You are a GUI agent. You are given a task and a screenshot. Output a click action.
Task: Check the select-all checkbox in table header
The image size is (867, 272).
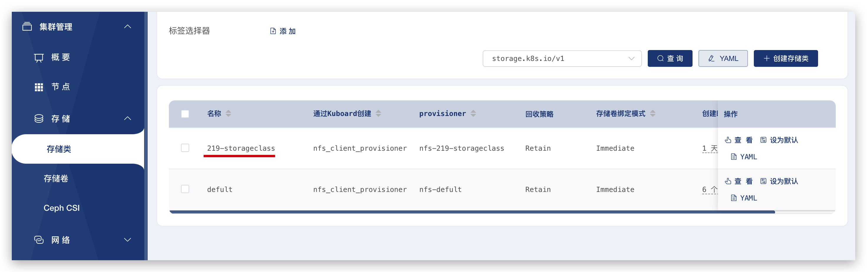pos(185,114)
